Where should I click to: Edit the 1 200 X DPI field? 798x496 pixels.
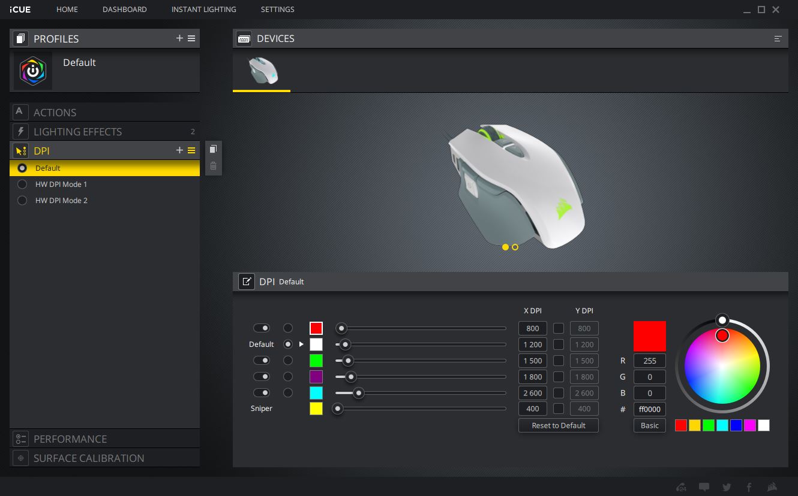533,344
